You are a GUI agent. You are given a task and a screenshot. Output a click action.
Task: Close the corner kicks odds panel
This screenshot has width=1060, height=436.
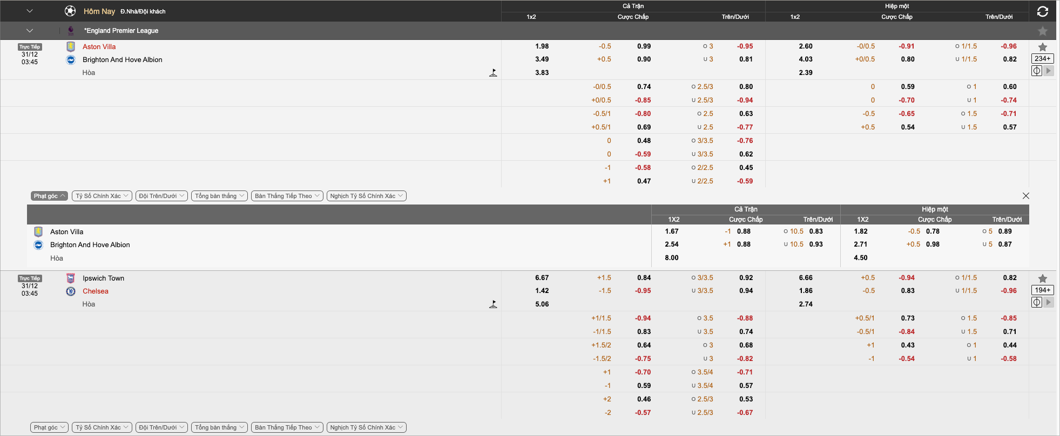(x=1025, y=196)
